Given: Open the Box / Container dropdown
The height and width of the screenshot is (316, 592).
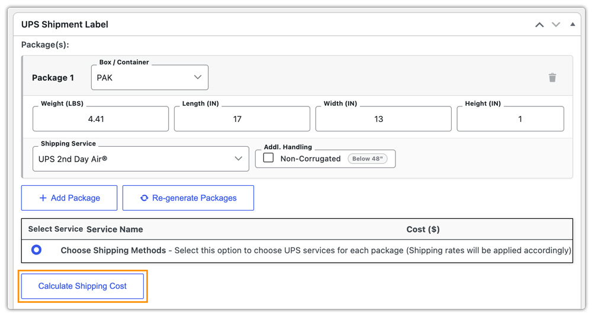Looking at the screenshot, I should pos(150,78).
